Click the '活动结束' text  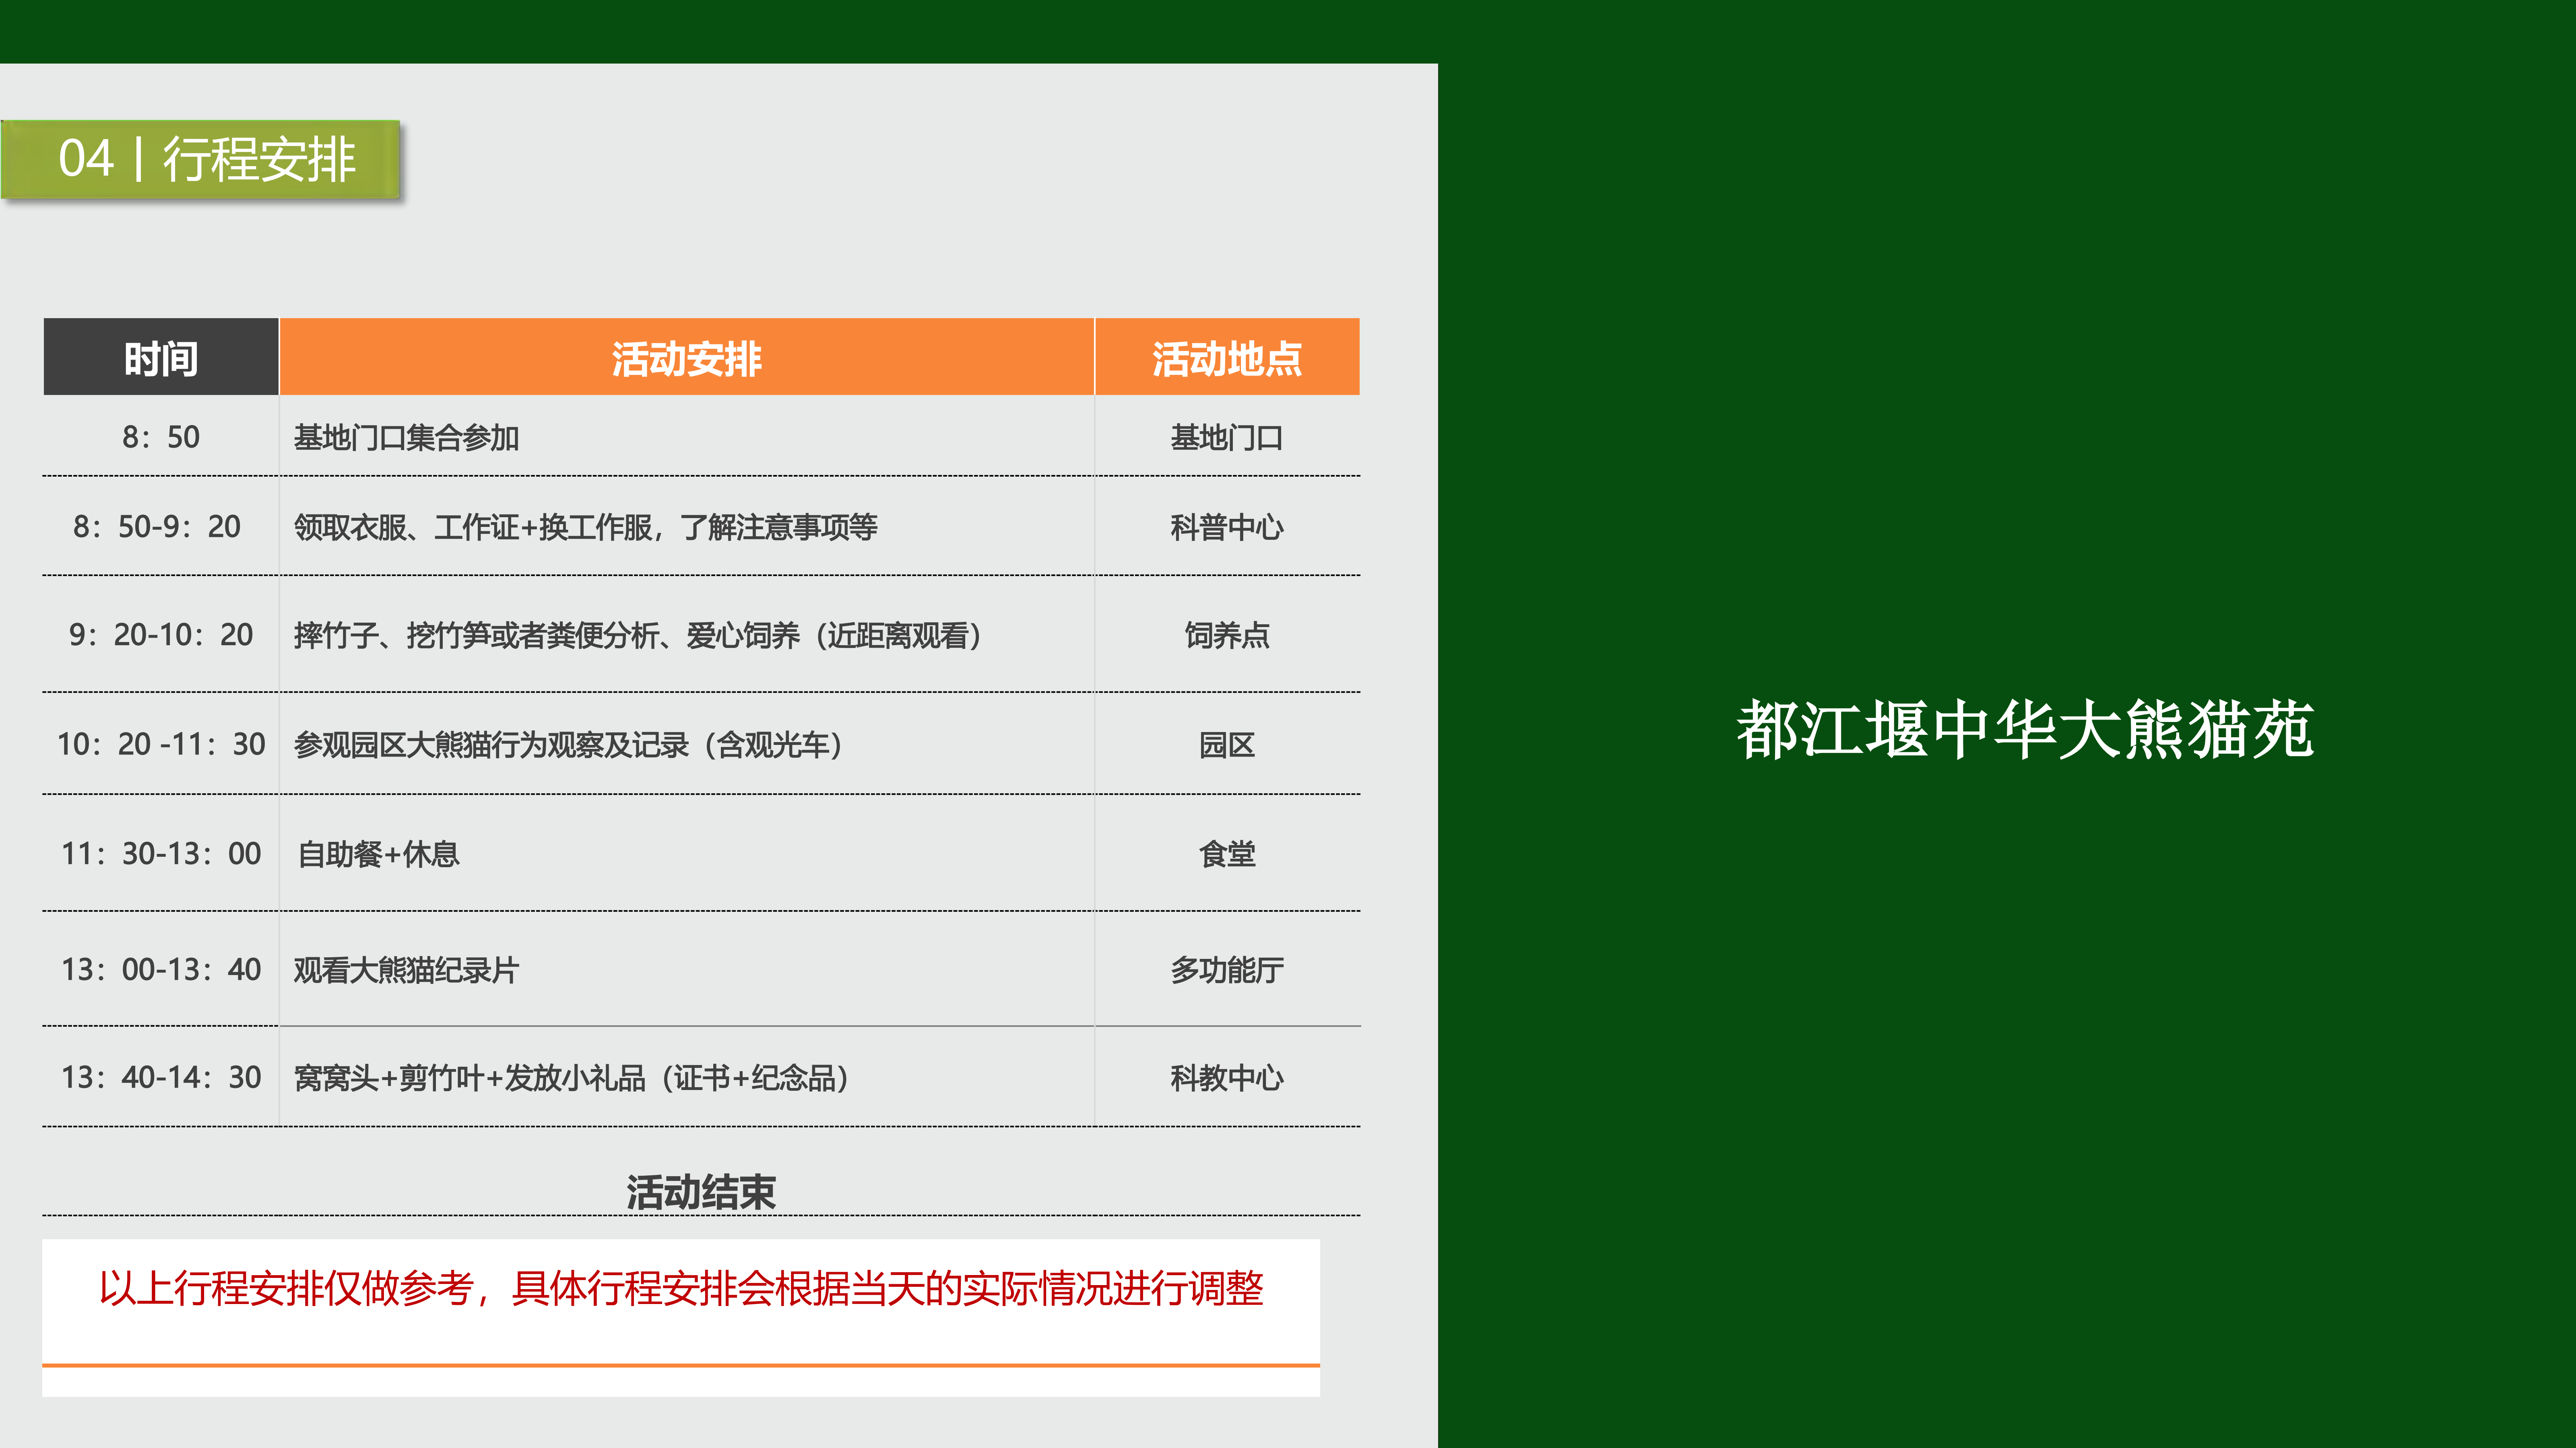click(701, 1192)
